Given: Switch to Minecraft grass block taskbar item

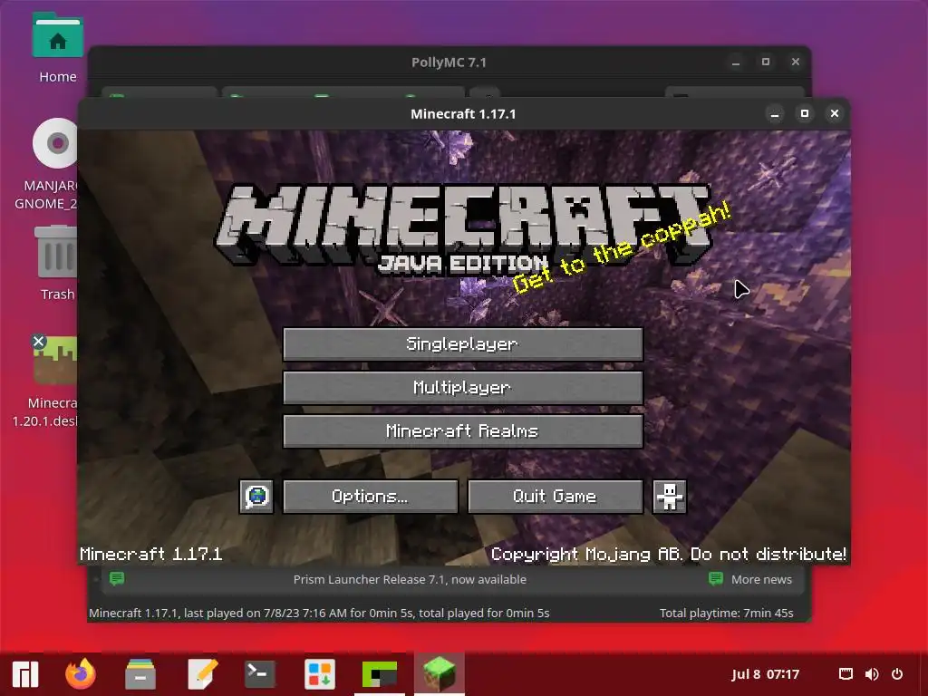Looking at the screenshot, I should (440, 674).
